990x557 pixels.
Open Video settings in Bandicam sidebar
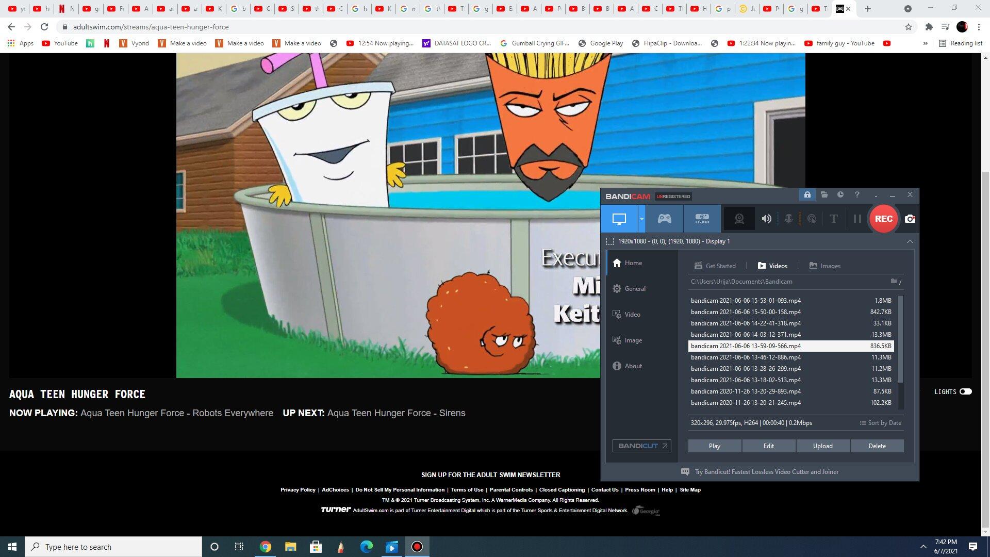[x=626, y=315]
